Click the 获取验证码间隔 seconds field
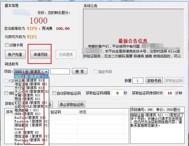Viewport: 189px width, 146px height. pyautogui.click(x=118, y=93)
